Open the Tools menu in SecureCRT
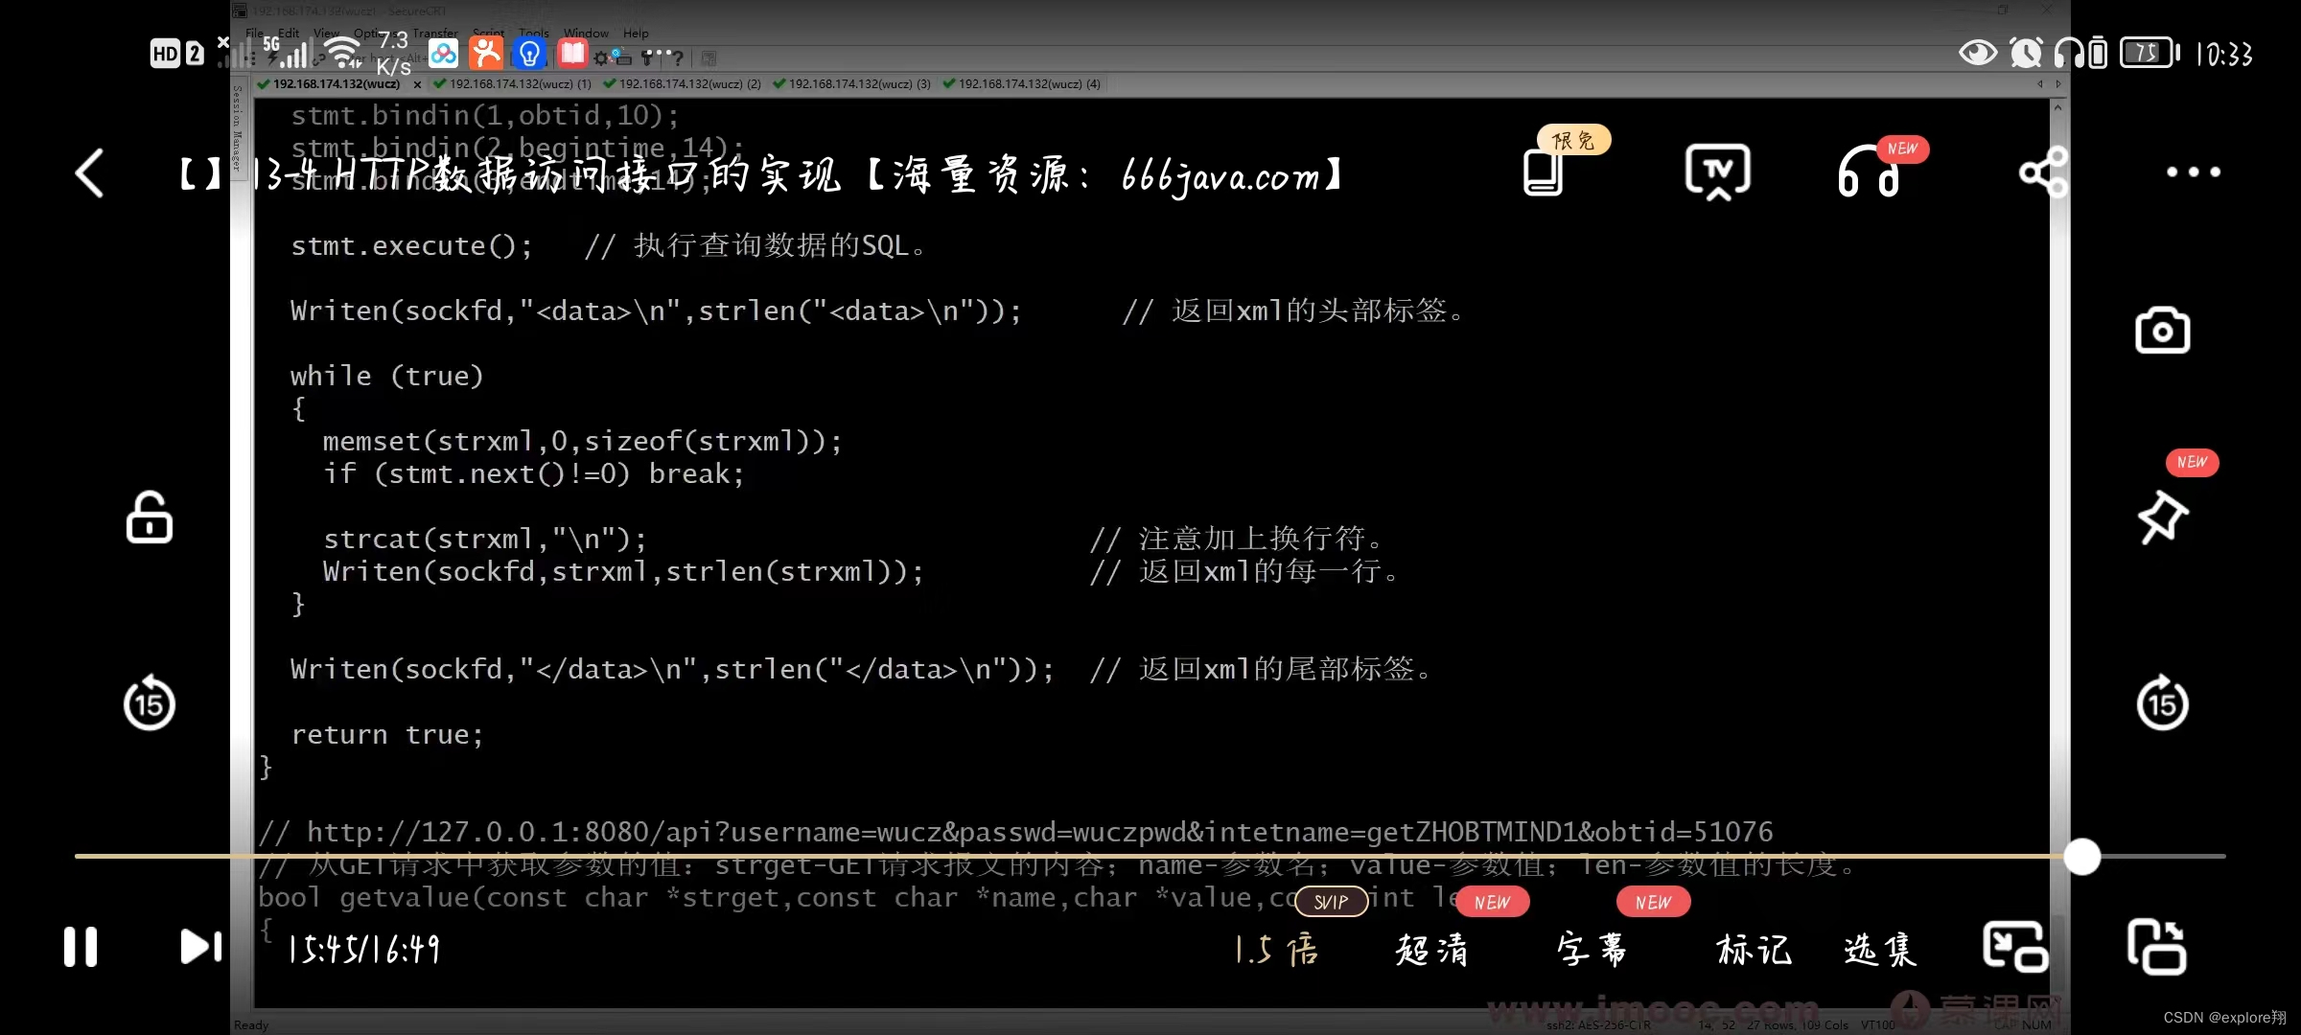 pos(534,33)
